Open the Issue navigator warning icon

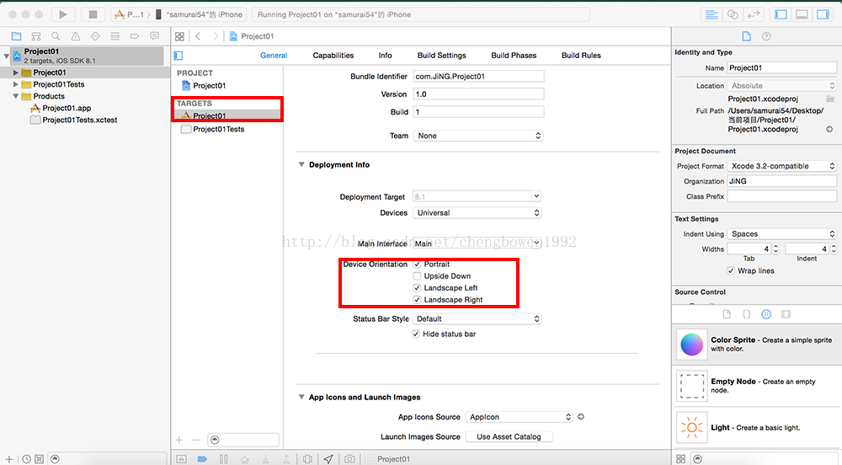tap(76, 36)
